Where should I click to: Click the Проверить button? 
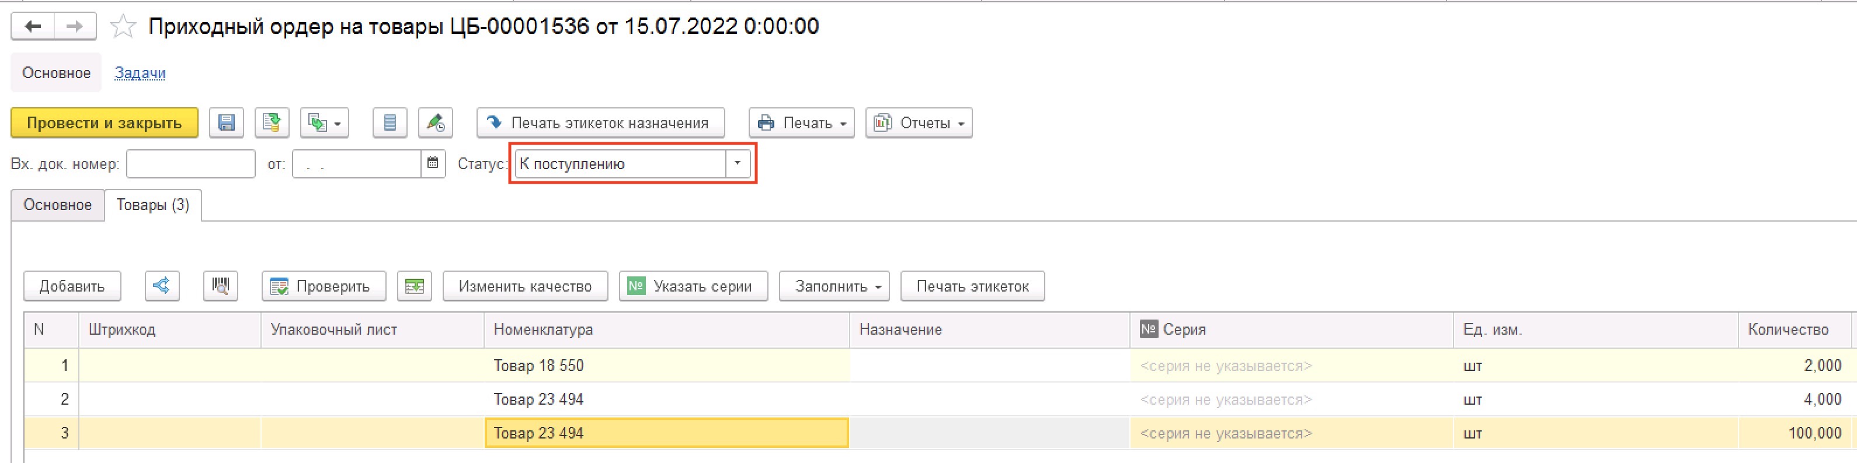point(324,286)
